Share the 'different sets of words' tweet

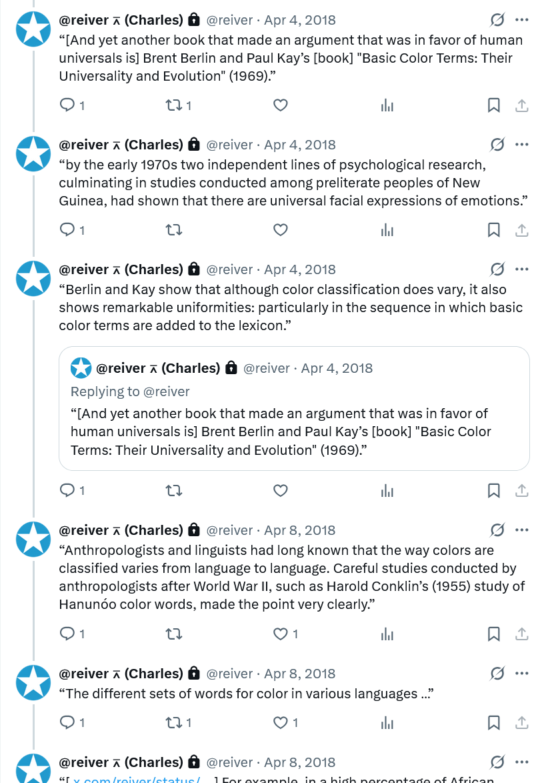(522, 723)
